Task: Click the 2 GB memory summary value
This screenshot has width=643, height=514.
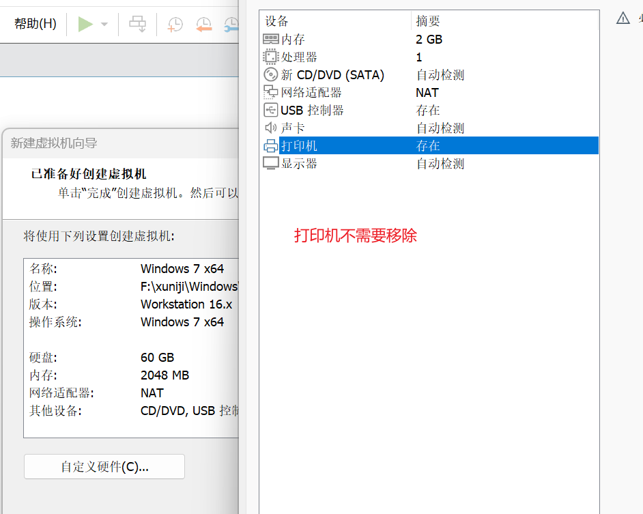Action: coord(429,40)
